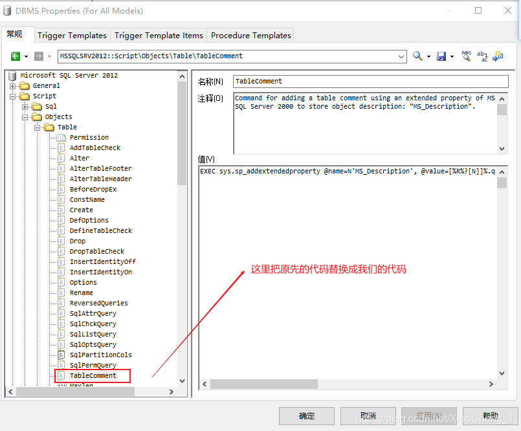This screenshot has height=431, width=521.
Task: Open the Trigger Template Items tab
Action: point(159,35)
